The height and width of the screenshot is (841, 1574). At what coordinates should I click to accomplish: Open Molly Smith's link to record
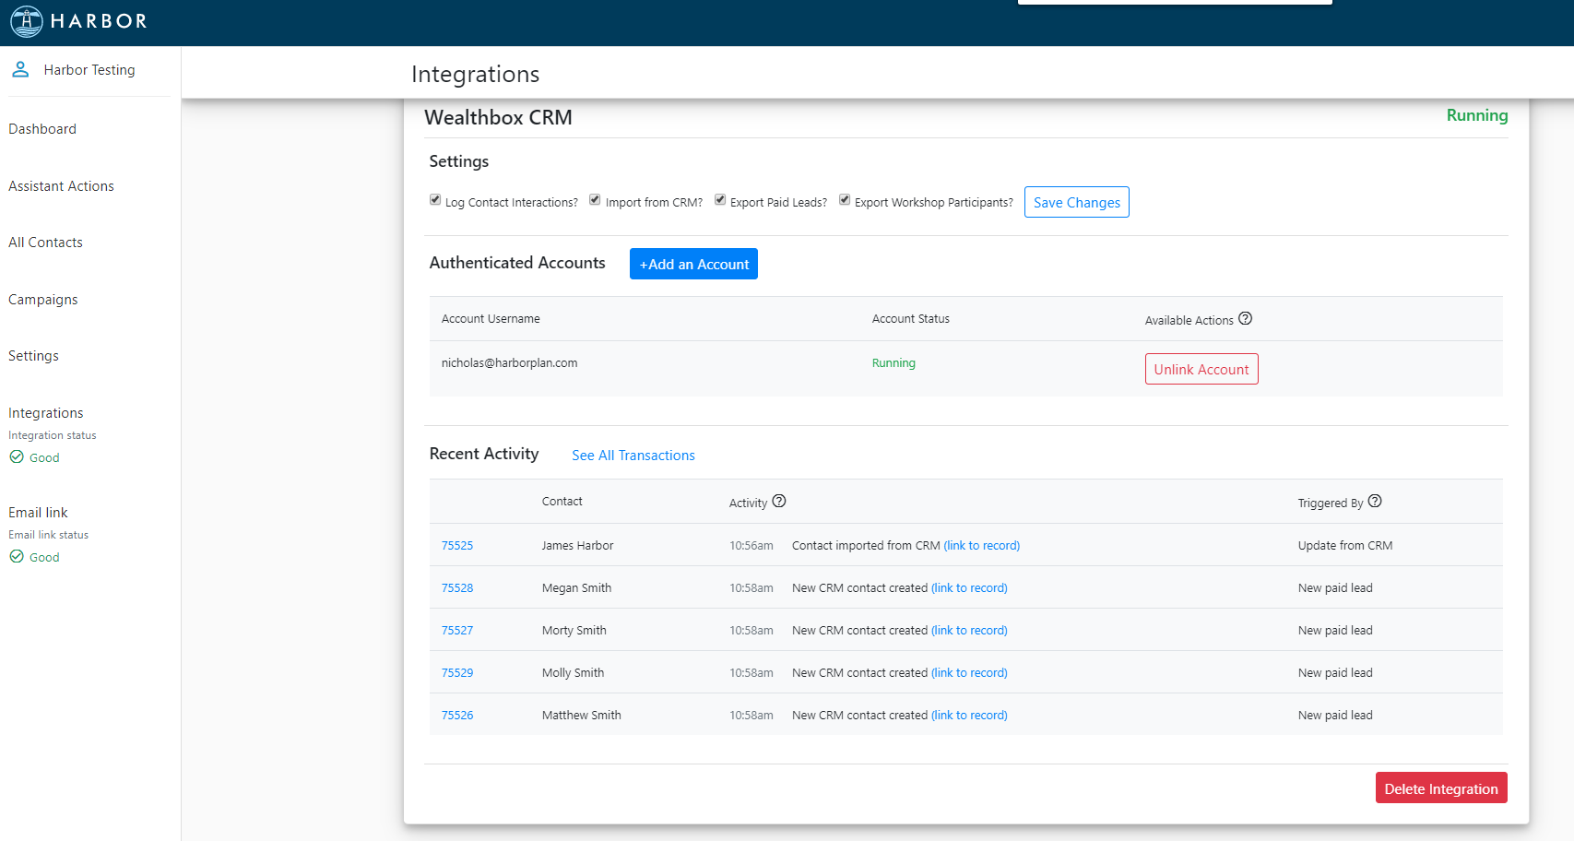click(969, 673)
